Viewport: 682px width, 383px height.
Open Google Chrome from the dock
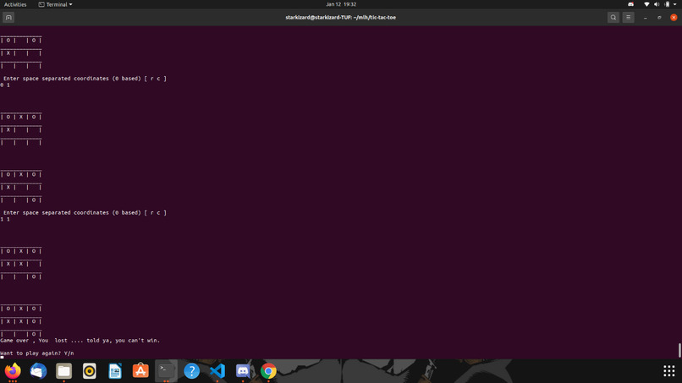tap(268, 371)
